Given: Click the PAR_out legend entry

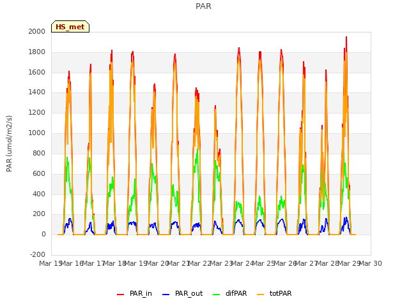Looking at the screenshot, I should (x=182, y=293).
